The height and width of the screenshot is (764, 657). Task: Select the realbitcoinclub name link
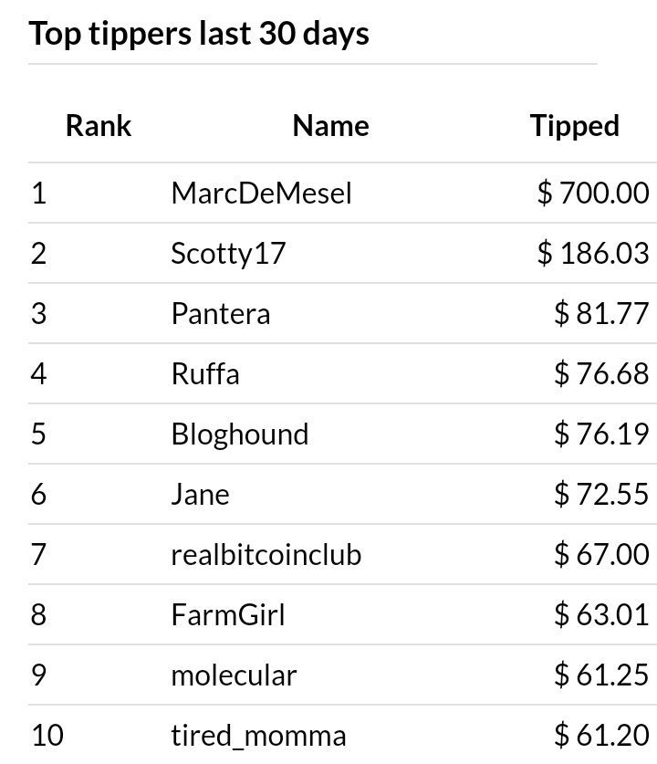(266, 554)
